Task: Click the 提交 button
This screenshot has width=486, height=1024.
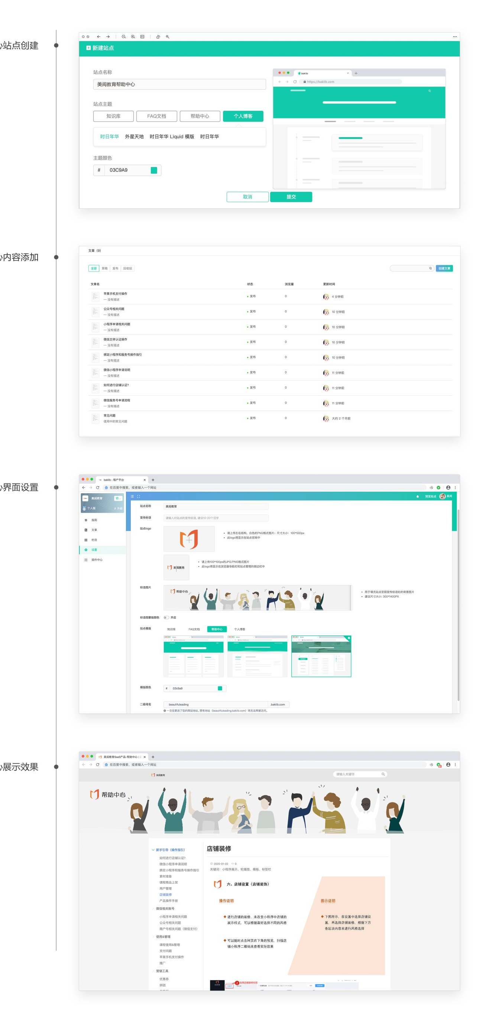Action: click(291, 197)
